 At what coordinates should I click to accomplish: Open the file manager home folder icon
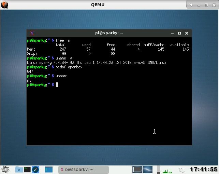(19, 170)
